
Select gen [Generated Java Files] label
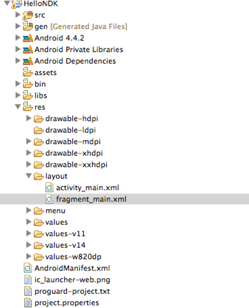click(81, 26)
